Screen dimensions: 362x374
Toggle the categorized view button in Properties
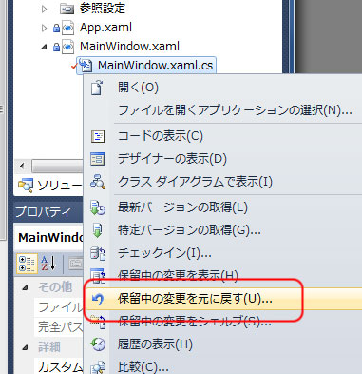(27, 264)
